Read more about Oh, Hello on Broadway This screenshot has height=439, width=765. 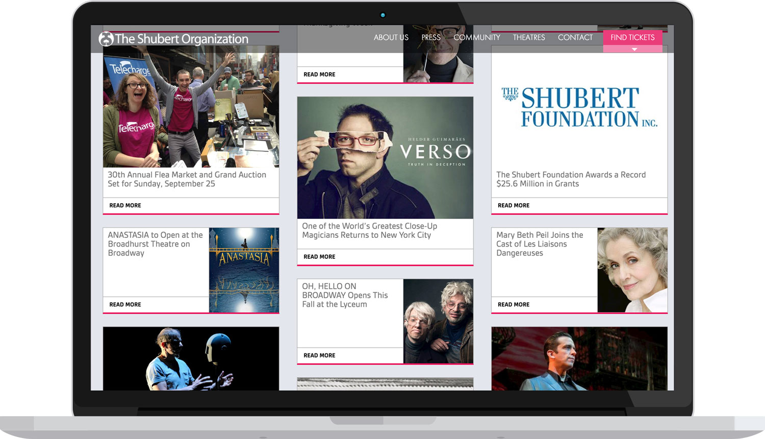(319, 355)
